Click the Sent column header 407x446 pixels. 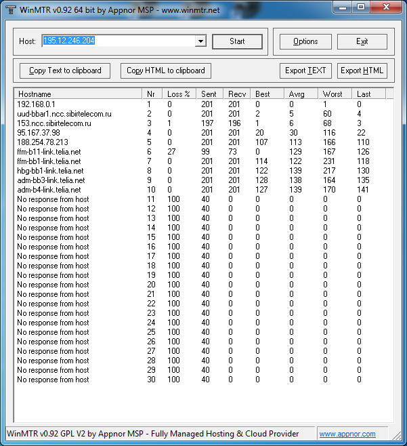tap(209, 94)
